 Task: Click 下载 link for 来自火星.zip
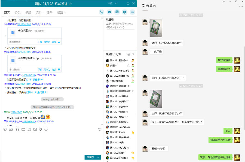[40, 42]
